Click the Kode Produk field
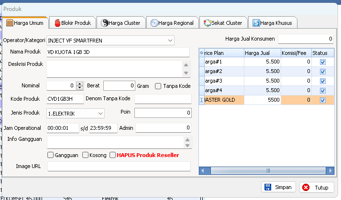The height and width of the screenshot is (200, 341). pyautogui.click(x=65, y=99)
